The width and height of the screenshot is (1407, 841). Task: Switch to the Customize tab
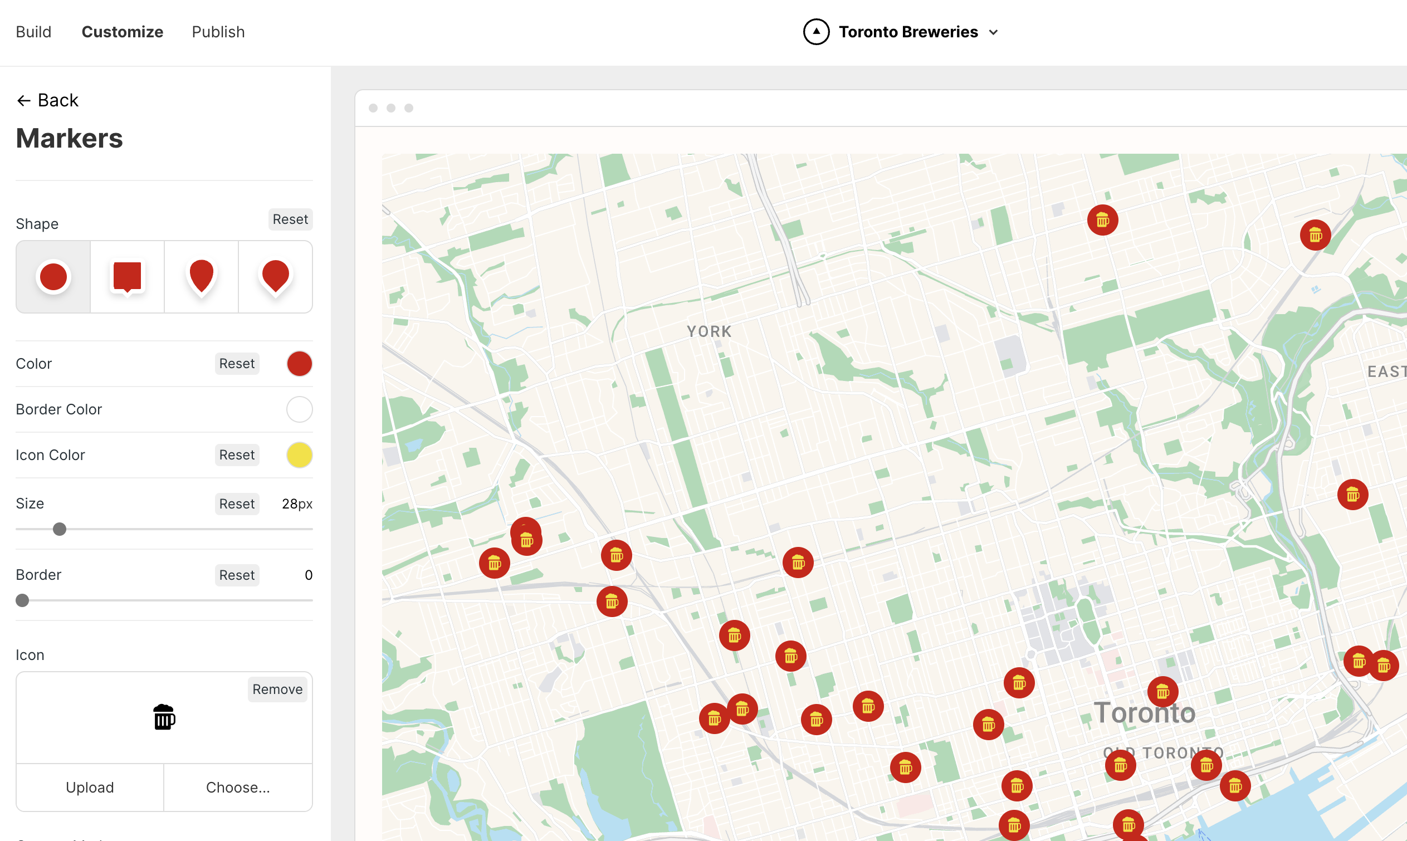coord(123,32)
